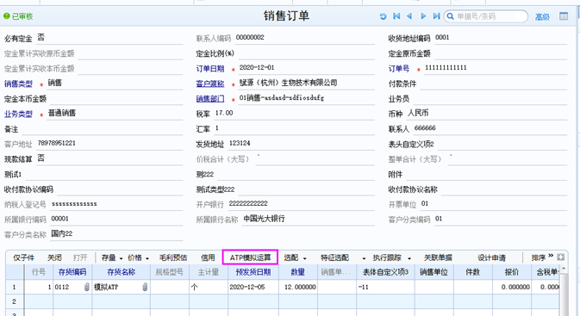This screenshot has width=580, height=316.
Task: Jump to the first sales order record
Action: point(396,16)
